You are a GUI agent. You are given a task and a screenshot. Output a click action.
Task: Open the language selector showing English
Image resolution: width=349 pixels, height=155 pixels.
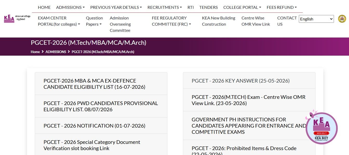(316, 19)
